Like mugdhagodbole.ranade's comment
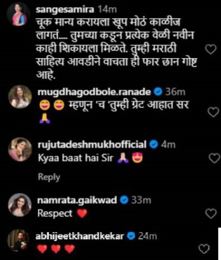The image size is (221, 260). pos(214,113)
